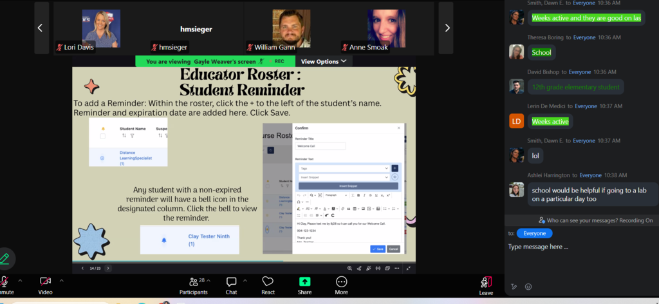Exit fullscreen on the presentation bar
This screenshot has height=304, width=659.
pos(409,268)
